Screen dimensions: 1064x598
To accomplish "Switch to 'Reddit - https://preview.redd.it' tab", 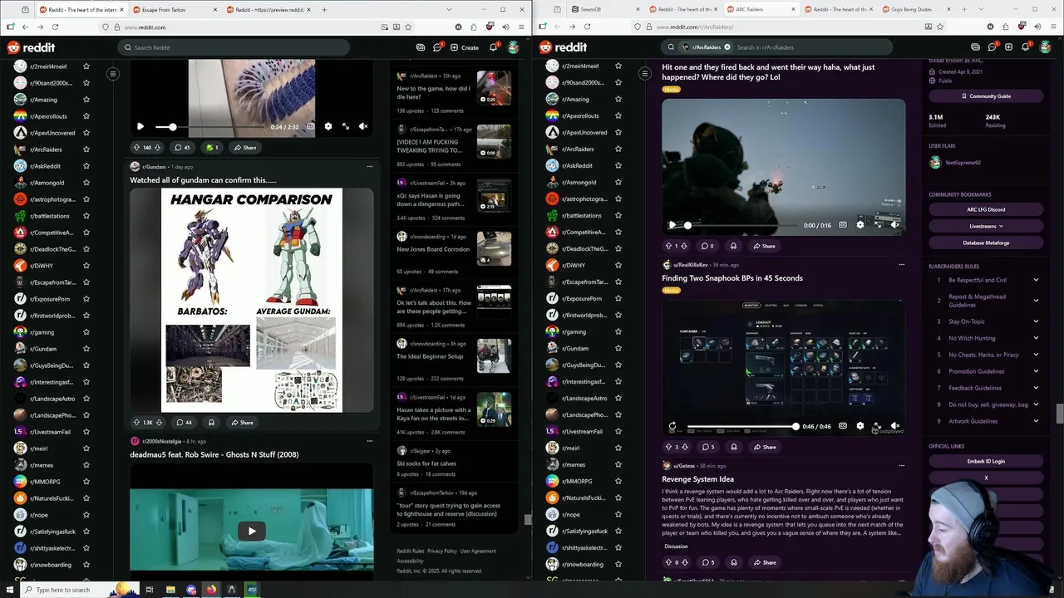I will pos(266,9).
